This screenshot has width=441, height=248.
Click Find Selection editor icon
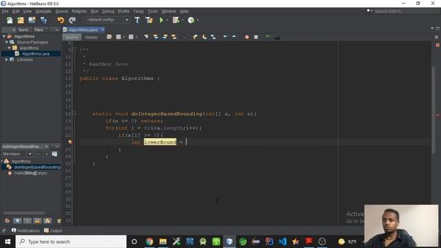(x=146, y=37)
